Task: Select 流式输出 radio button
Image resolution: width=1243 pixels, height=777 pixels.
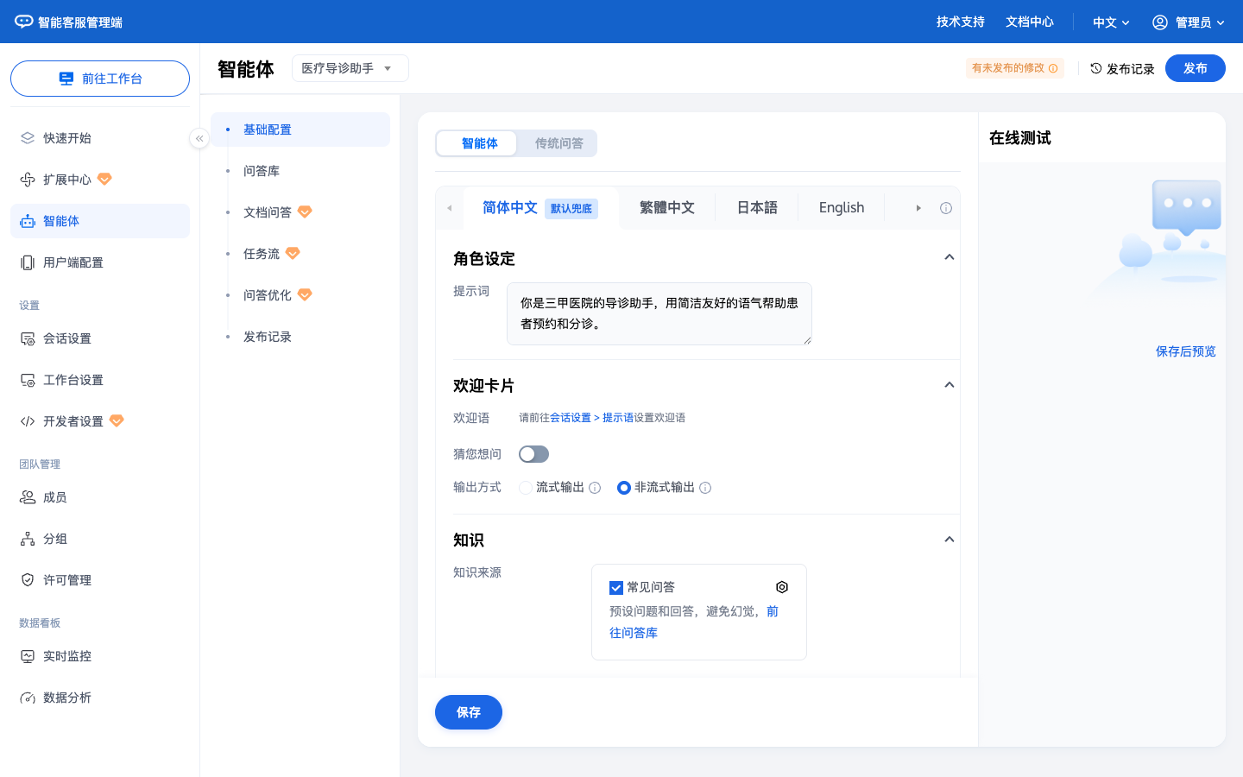Action: (x=525, y=488)
